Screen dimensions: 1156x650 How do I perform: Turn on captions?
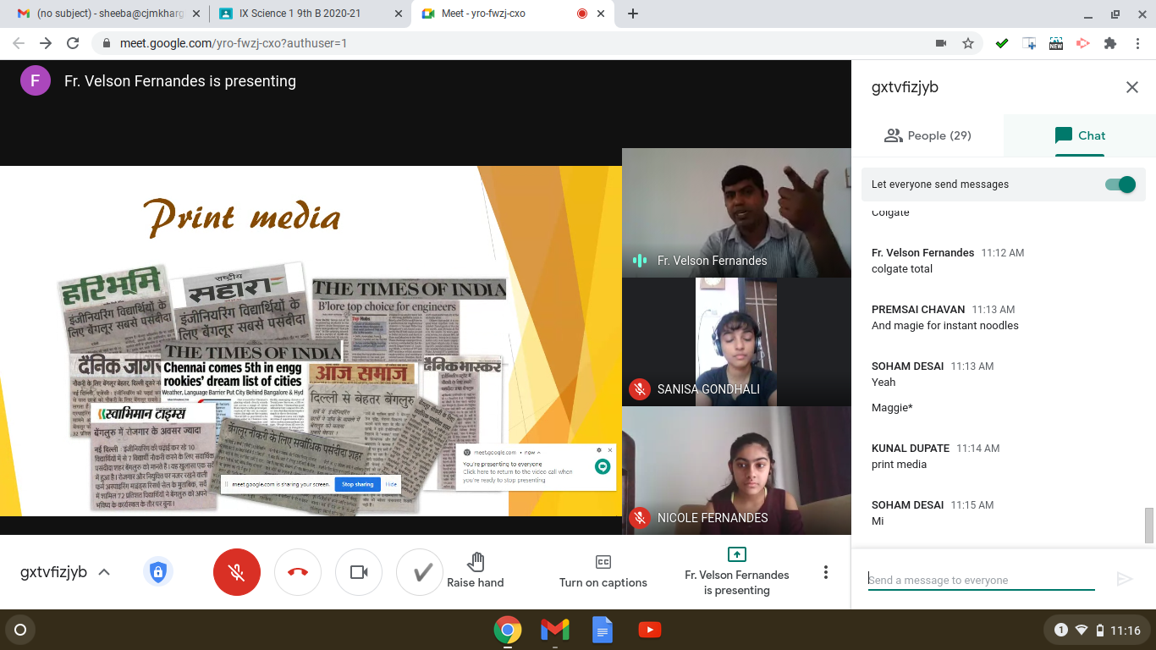(x=603, y=571)
